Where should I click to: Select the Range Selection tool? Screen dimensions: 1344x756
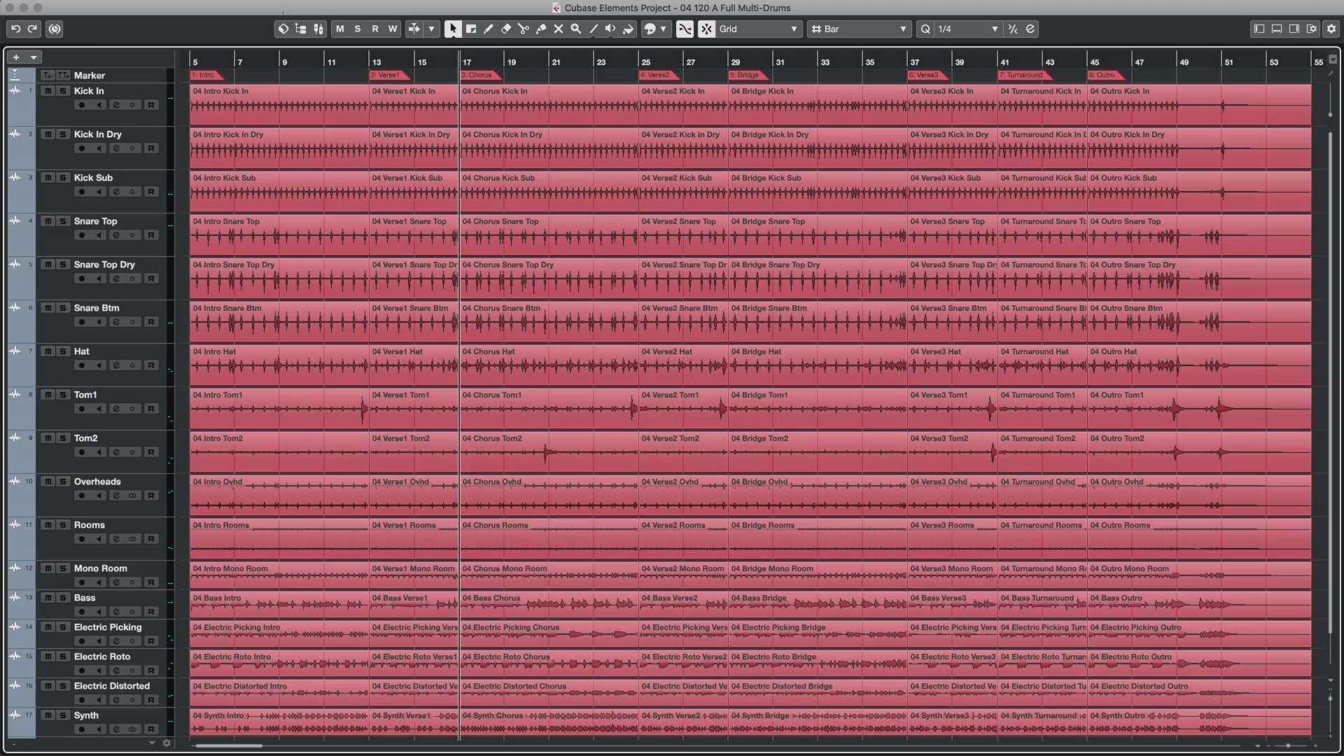coord(471,29)
